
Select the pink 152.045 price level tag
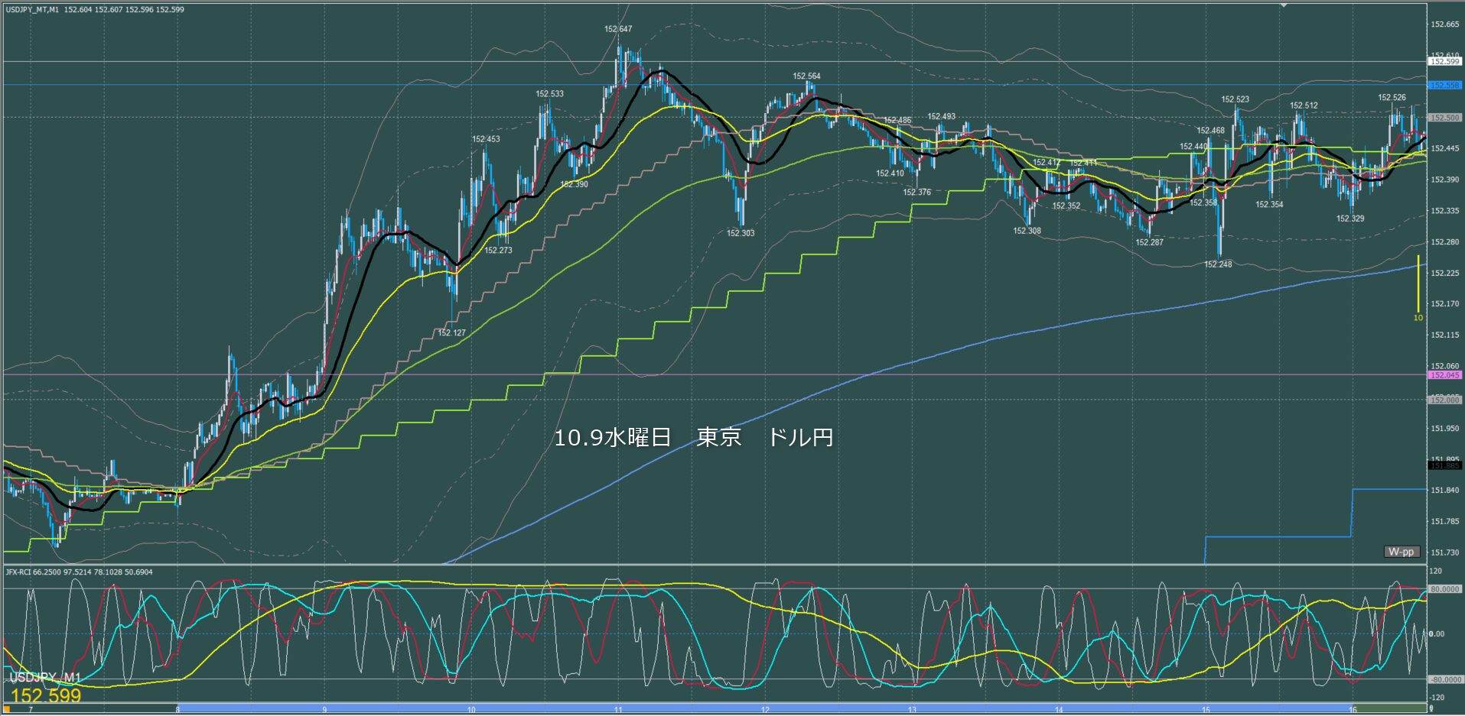[x=1444, y=375]
